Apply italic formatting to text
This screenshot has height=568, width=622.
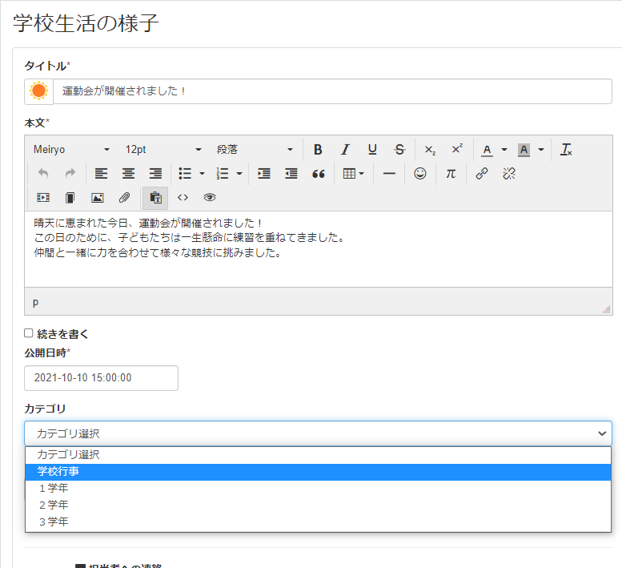point(345,150)
